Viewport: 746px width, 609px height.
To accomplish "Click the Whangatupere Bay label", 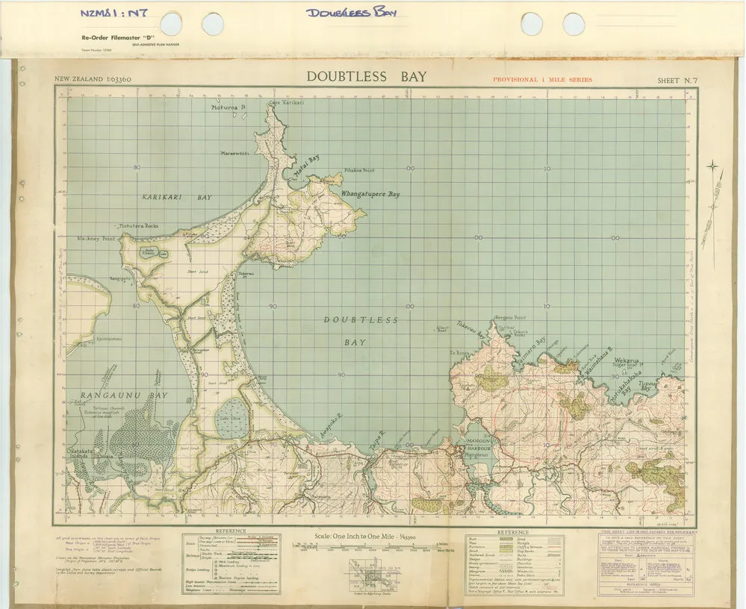I will (370, 194).
